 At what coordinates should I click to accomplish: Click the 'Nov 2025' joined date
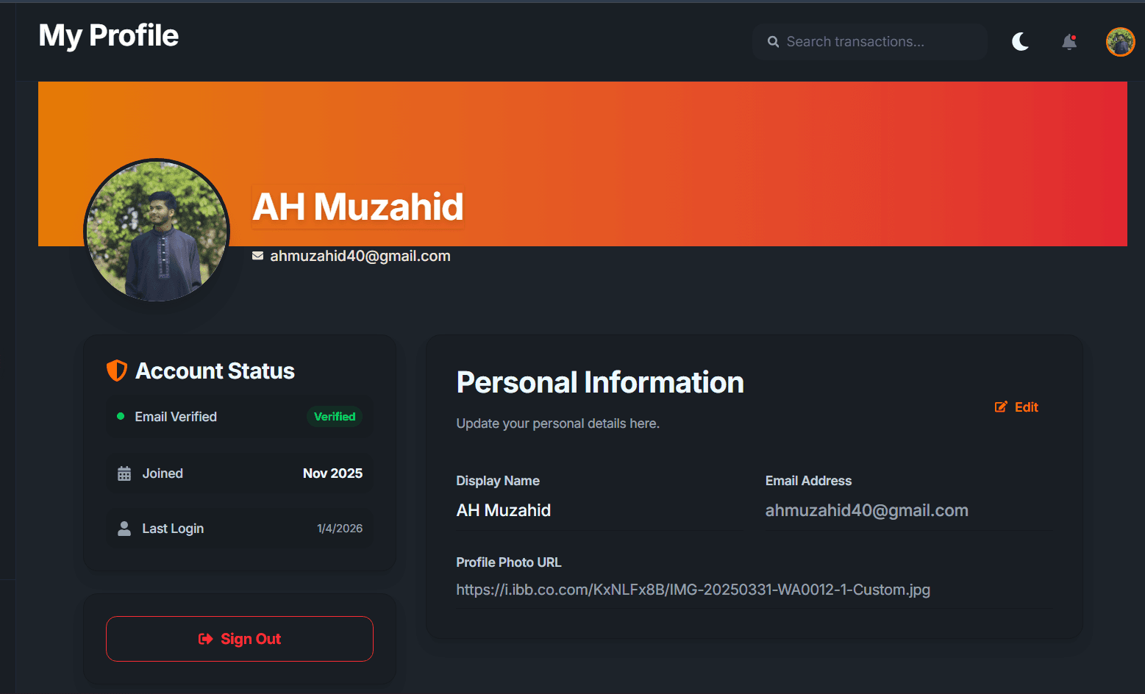pos(332,473)
